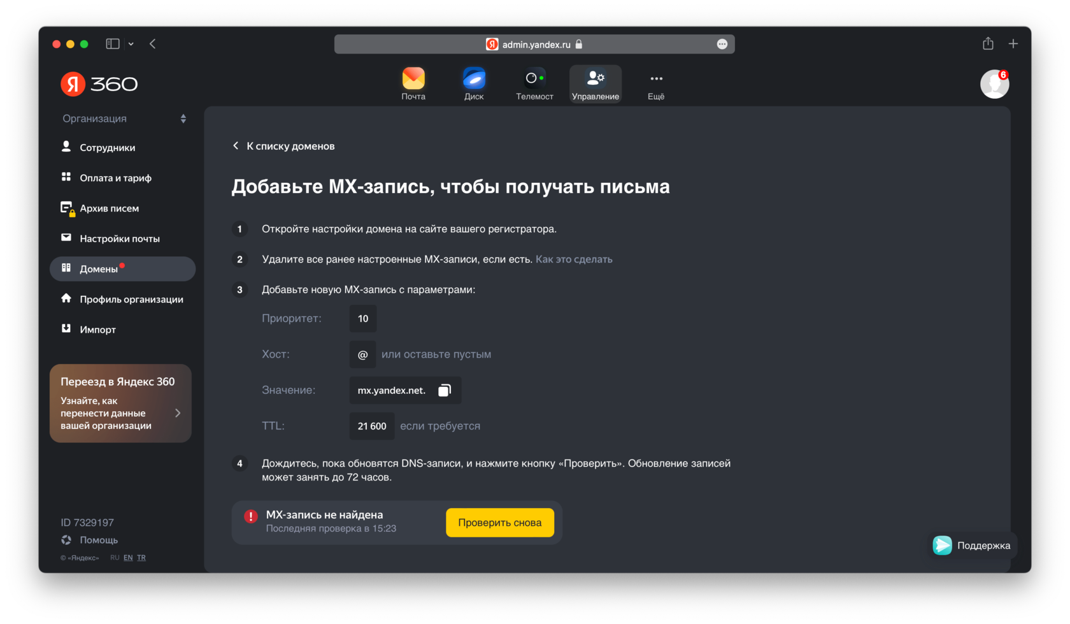Screen dimensions: 1070x624
Task: Click the address bar more options icon
Action: click(x=722, y=44)
